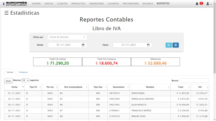Click the IVA value $ 2.052,27

[x=202, y=93]
